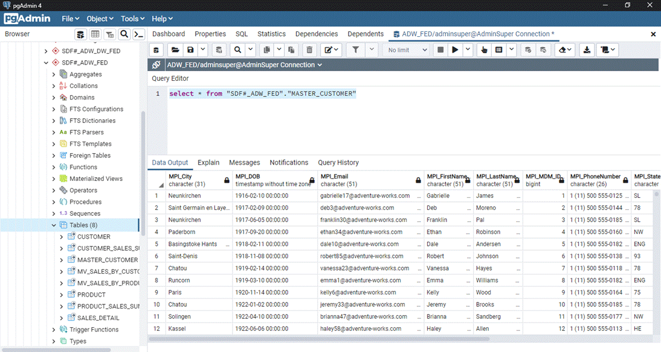Click the Macros icon at toolbar end
This screenshot has height=352, width=661.
[608, 50]
